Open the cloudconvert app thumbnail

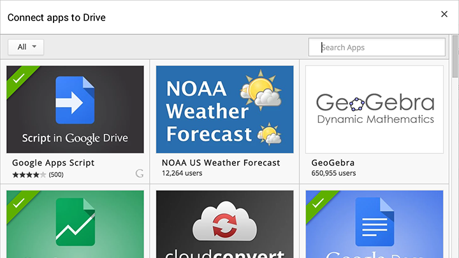click(x=224, y=224)
